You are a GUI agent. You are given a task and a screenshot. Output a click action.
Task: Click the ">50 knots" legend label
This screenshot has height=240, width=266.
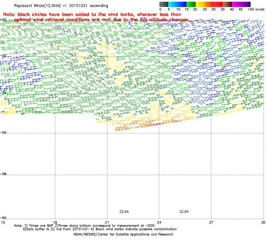coord(256,9)
